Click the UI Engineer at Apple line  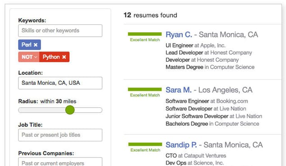click(x=195, y=45)
